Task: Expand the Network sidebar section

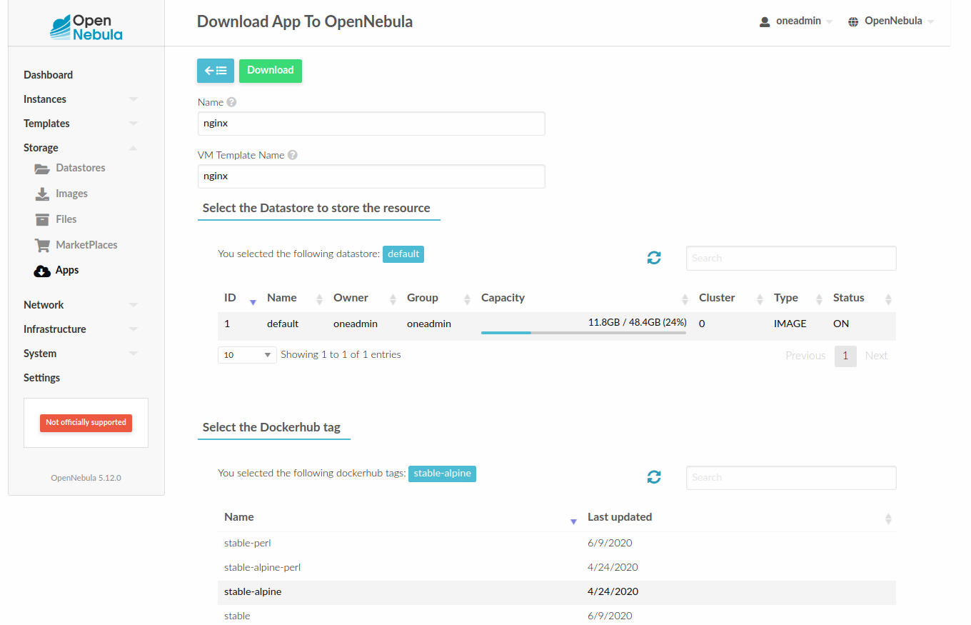Action: pyautogui.click(x=134, y=305)
